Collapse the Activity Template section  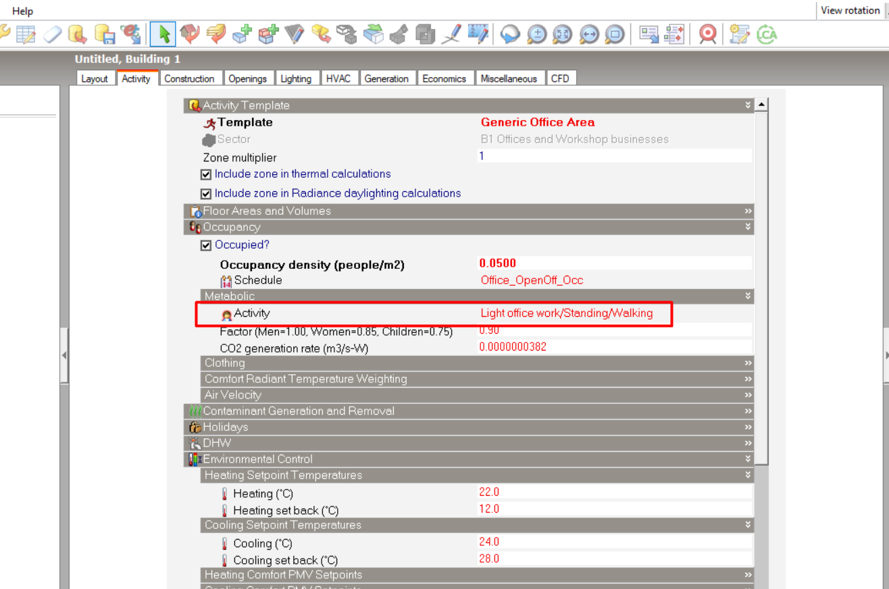pos(748,105)
